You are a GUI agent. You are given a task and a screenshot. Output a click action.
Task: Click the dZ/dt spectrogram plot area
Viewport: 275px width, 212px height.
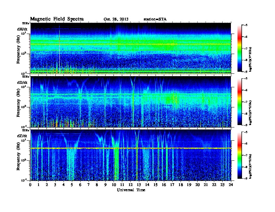point(131,155)
